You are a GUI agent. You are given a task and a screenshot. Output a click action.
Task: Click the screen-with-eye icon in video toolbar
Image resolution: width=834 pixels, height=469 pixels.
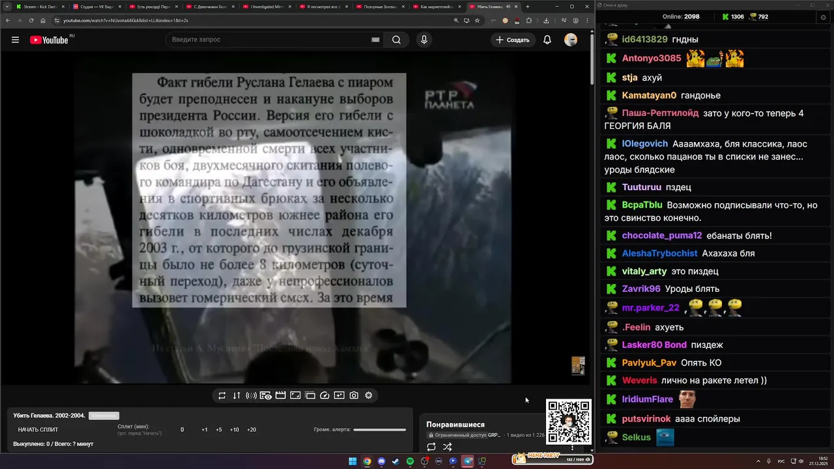(266, 395)
